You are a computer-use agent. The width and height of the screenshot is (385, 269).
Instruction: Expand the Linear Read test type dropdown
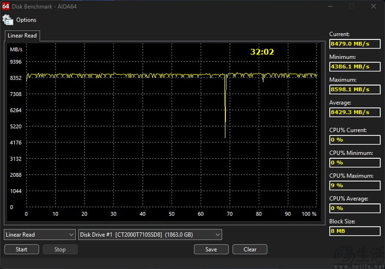coord(40,235)
